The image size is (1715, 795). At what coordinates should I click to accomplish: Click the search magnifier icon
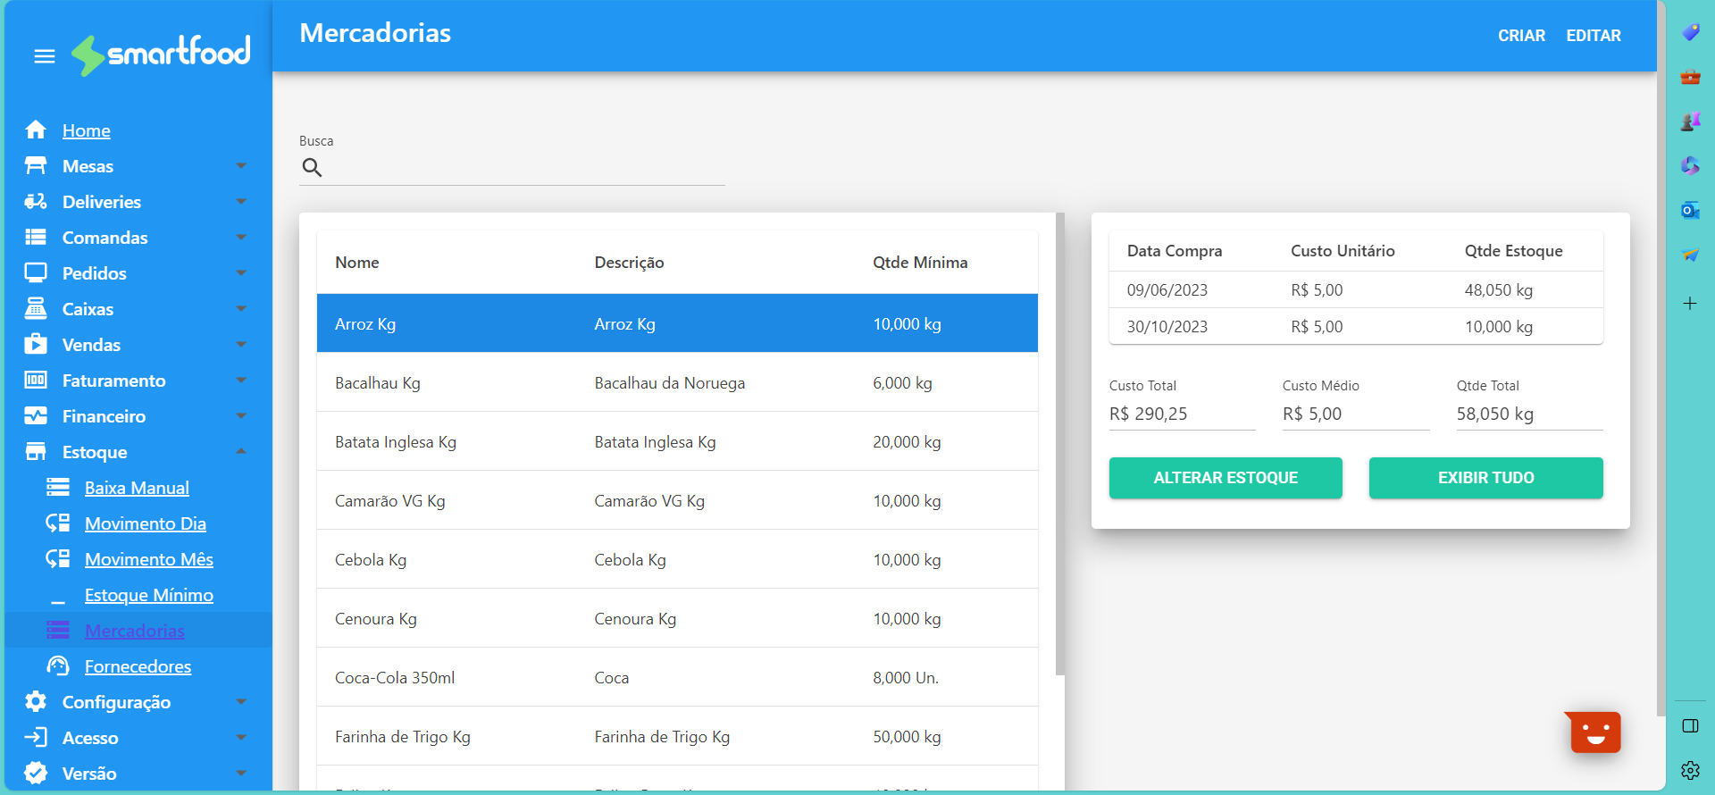coord(312,167)
